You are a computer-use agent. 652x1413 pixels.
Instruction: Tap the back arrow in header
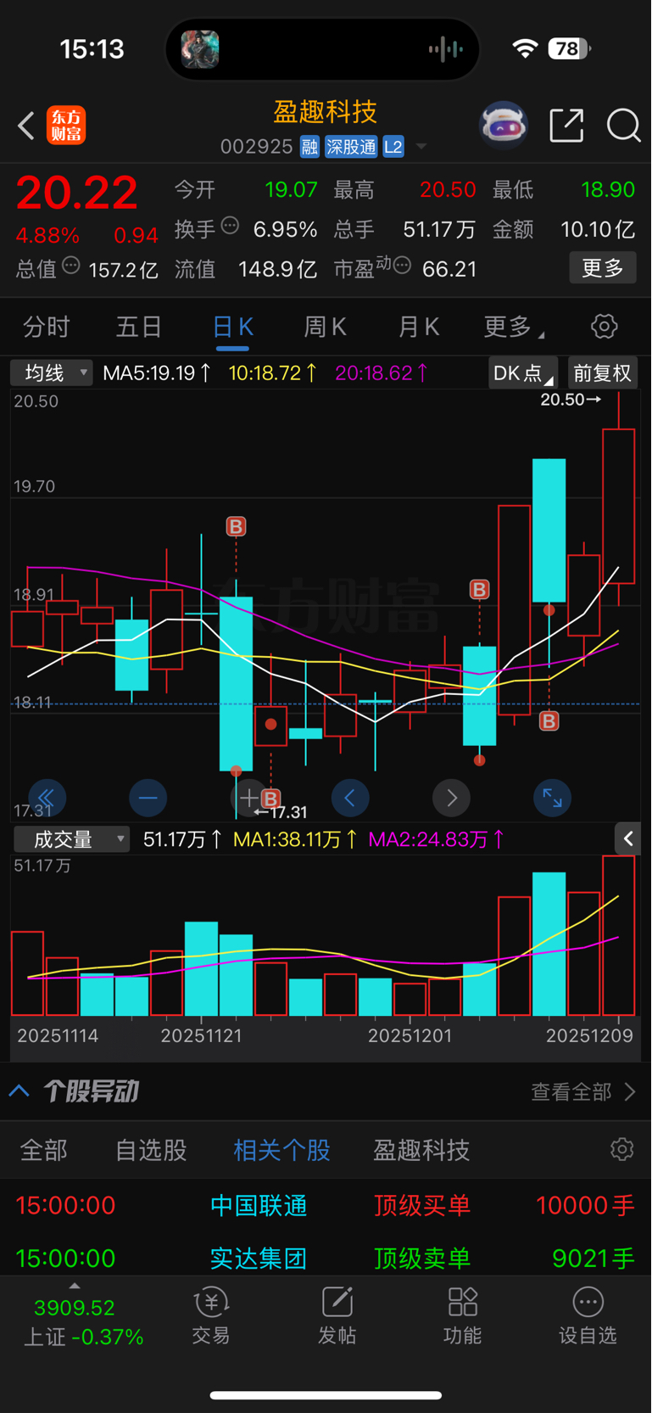26,126
